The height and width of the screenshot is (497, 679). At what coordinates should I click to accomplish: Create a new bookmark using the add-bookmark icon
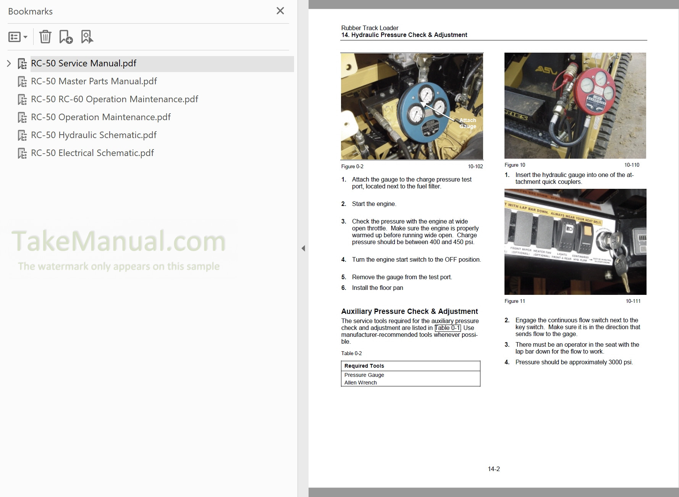click(66, 37)
